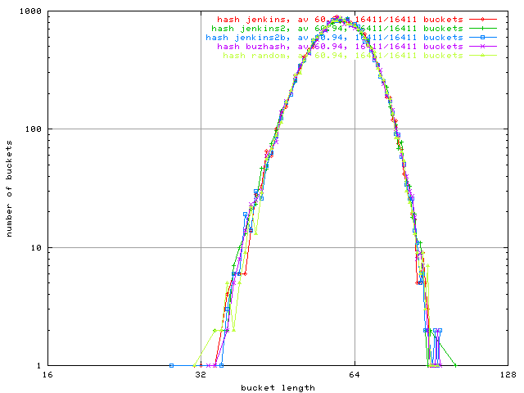Click the red jenkins legend line marker
Screen dimensions: 524x393
(483, 18)
